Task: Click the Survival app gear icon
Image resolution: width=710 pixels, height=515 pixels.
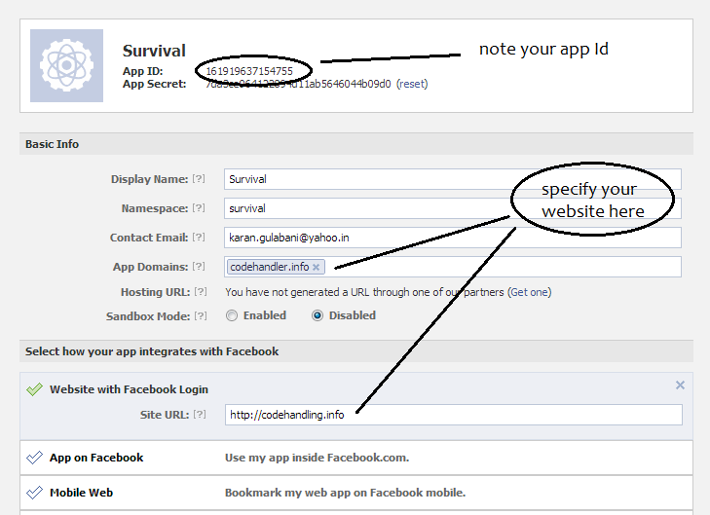Action: click(66, 65)
